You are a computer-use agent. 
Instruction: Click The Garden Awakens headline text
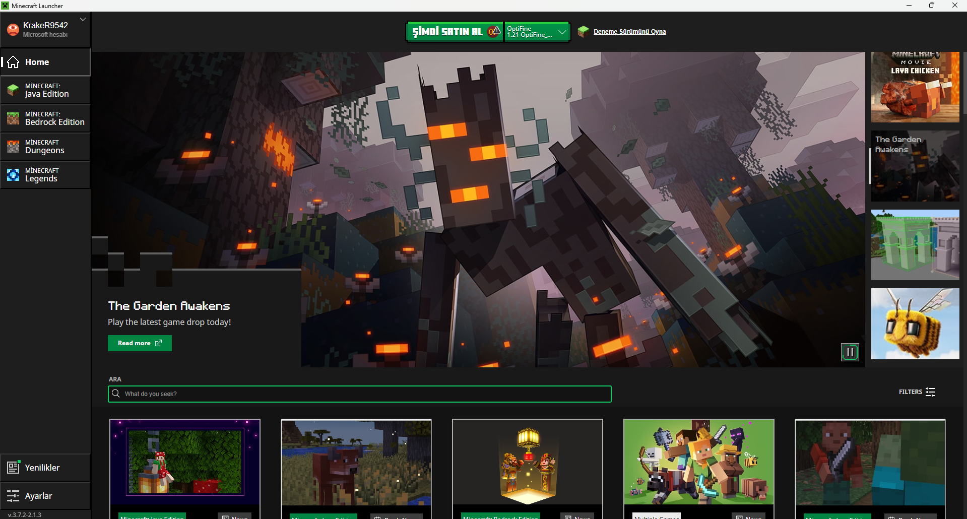pos(169,306)
